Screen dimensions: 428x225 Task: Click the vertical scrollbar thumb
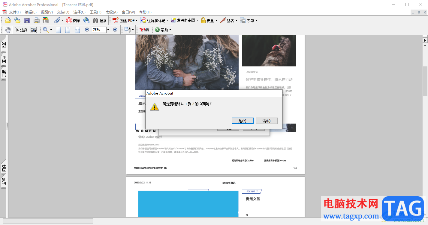point(425,81)
